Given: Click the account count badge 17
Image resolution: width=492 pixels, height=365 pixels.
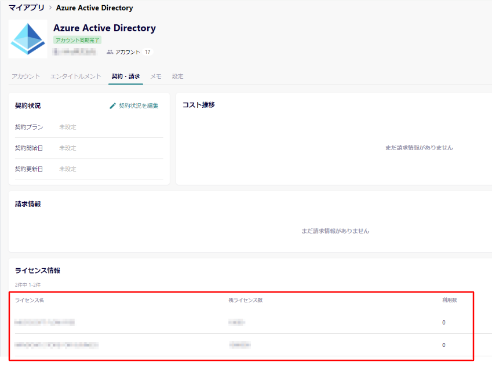Looking at the screenshot, I should point(147,52).
